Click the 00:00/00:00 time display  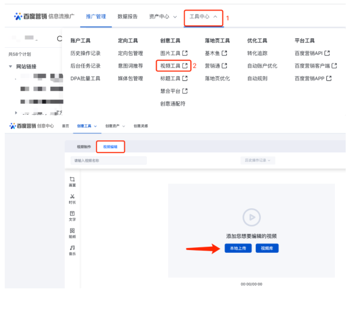[251, 284]
